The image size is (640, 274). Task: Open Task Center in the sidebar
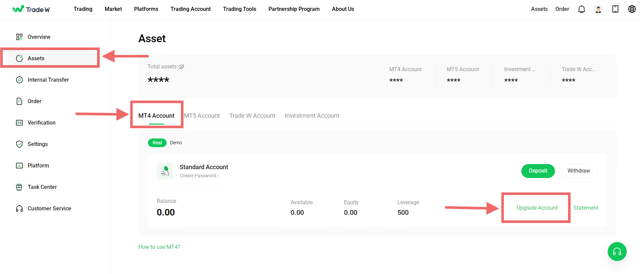click(x=42, y=187)
